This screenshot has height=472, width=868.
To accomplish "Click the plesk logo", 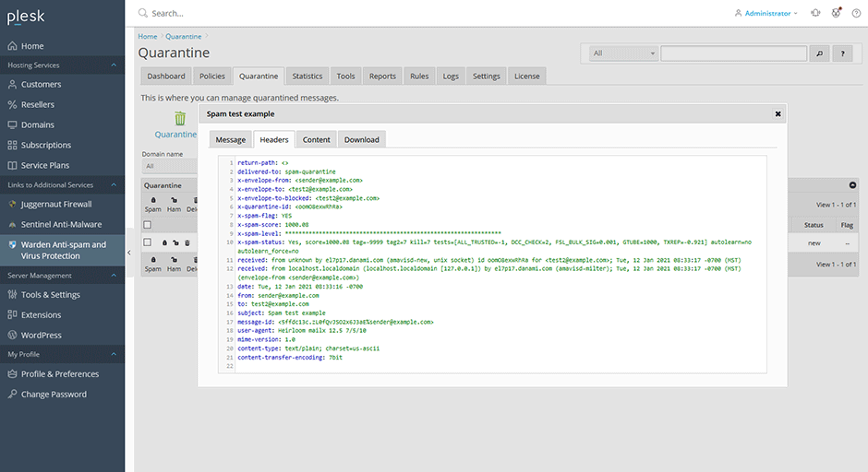I will pyautogui.click(x=26, y=17).
